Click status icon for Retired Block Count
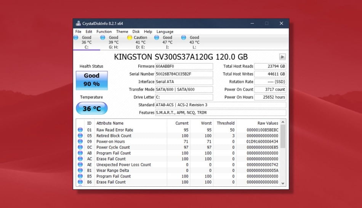 pyautogui.click(x=80, y=136)
